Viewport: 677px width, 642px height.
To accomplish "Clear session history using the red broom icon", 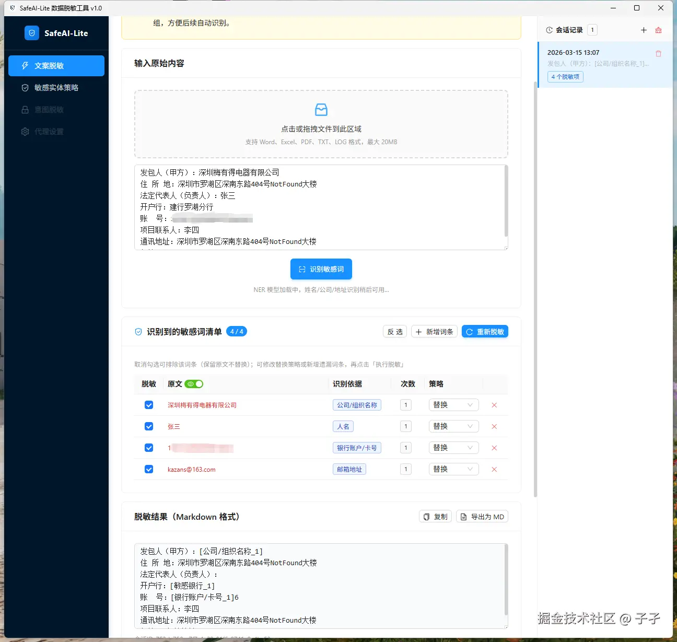I will pos(658,30).
